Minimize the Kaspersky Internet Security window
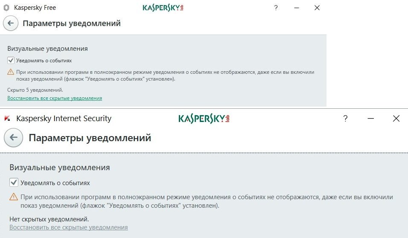The image size is (408, 238). [x=370, y=119]
